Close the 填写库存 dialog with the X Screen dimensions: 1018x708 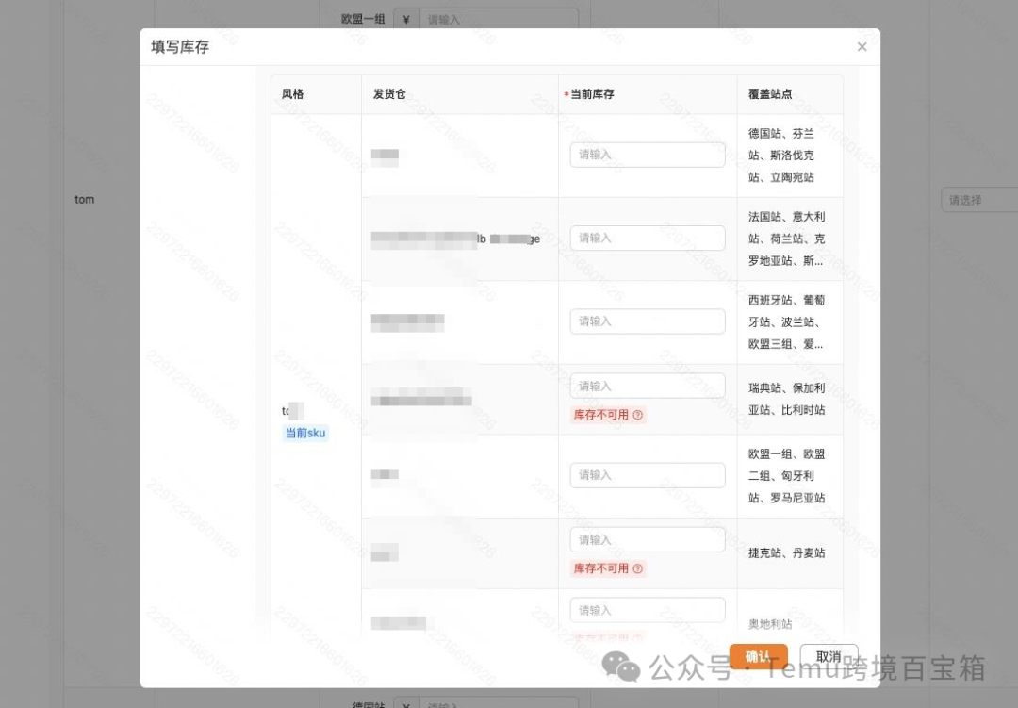pos(862,46)
